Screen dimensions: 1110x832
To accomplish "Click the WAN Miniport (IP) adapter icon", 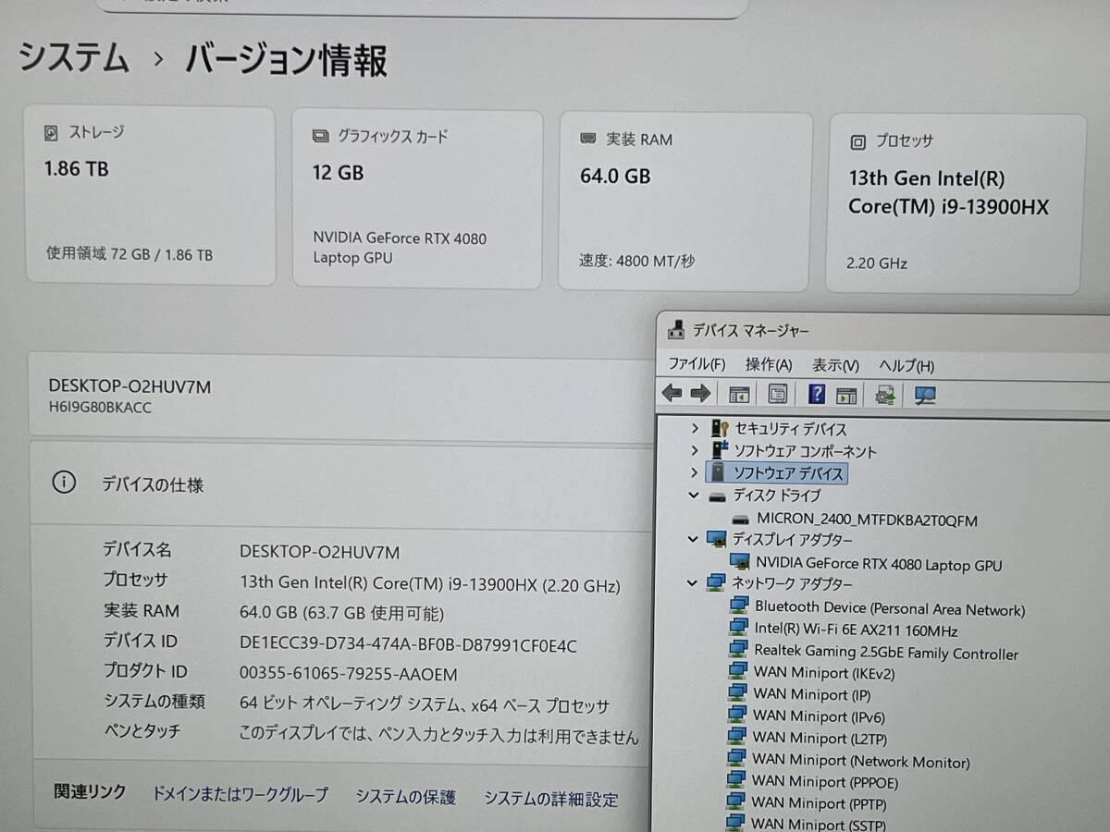I will pyautogui.click(x=737, y=692).
